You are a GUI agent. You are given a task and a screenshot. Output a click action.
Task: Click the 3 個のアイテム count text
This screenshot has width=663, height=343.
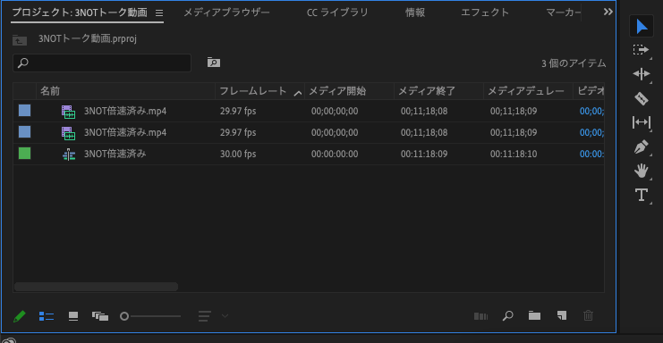(x=574, y=63)
